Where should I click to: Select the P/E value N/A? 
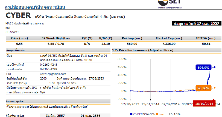pos(87,44)
